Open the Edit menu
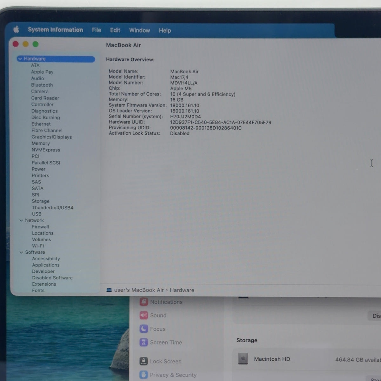Viewport: 381px width, 381px height. (x=115, y=30)
